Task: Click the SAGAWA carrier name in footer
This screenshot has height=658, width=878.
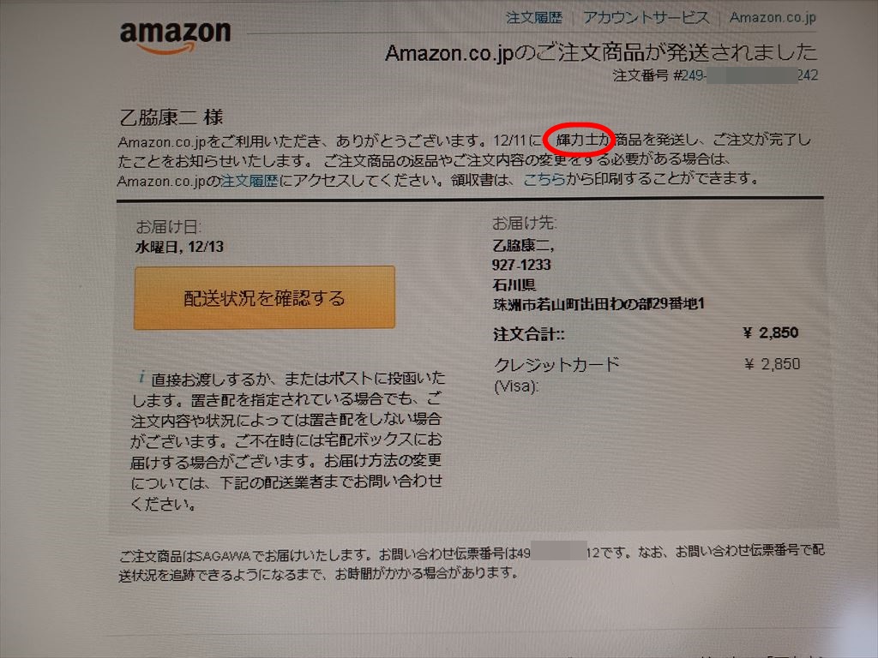Action: click(x=223, y=555)
